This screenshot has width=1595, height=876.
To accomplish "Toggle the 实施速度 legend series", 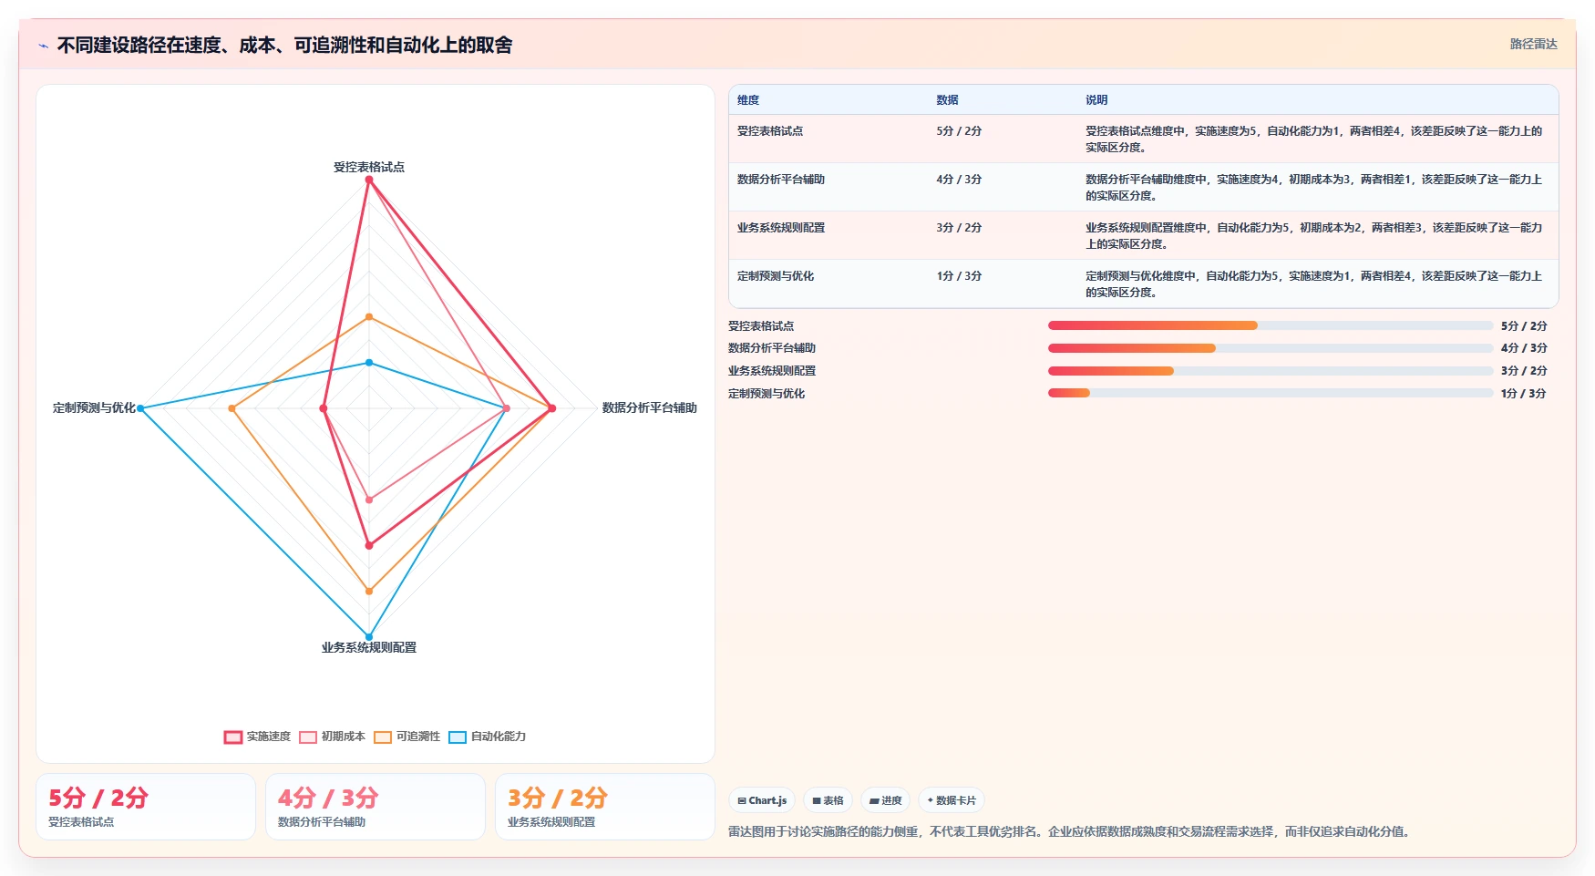I will coord(258,737).
